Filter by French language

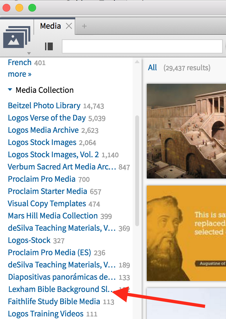tap(20, 62)
